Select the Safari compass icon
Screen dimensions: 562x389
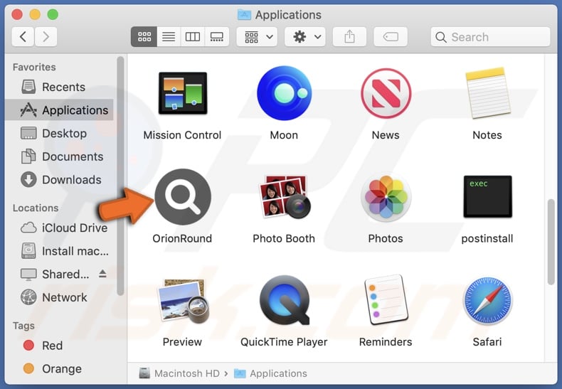click(487, 300)
